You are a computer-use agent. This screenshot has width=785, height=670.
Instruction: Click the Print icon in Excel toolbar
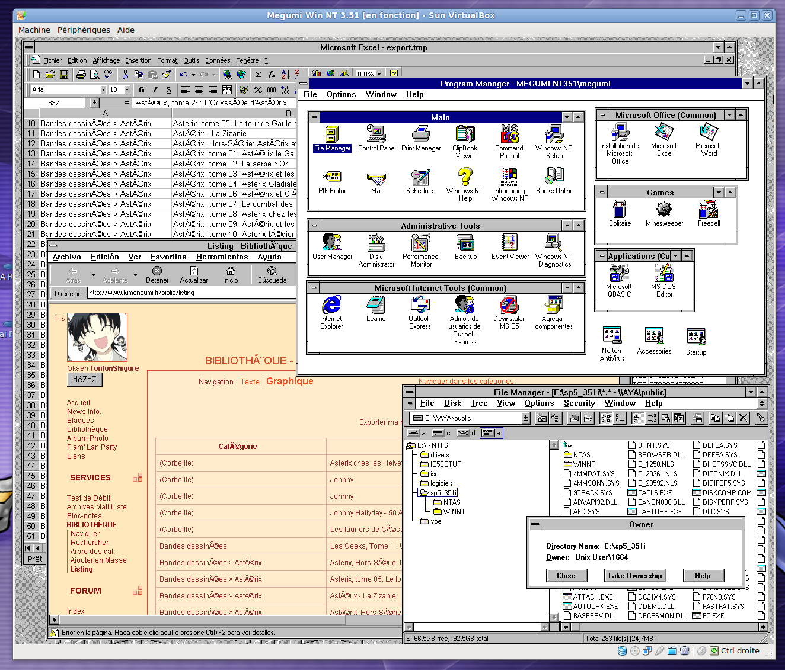click(81, 75)
